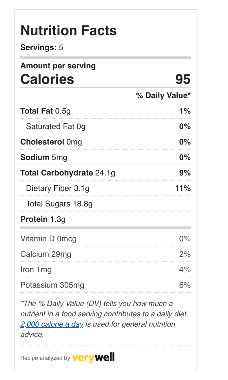Click the Calcium 29mg row
The width and height of the screenshot is (228, 380).
105,254
